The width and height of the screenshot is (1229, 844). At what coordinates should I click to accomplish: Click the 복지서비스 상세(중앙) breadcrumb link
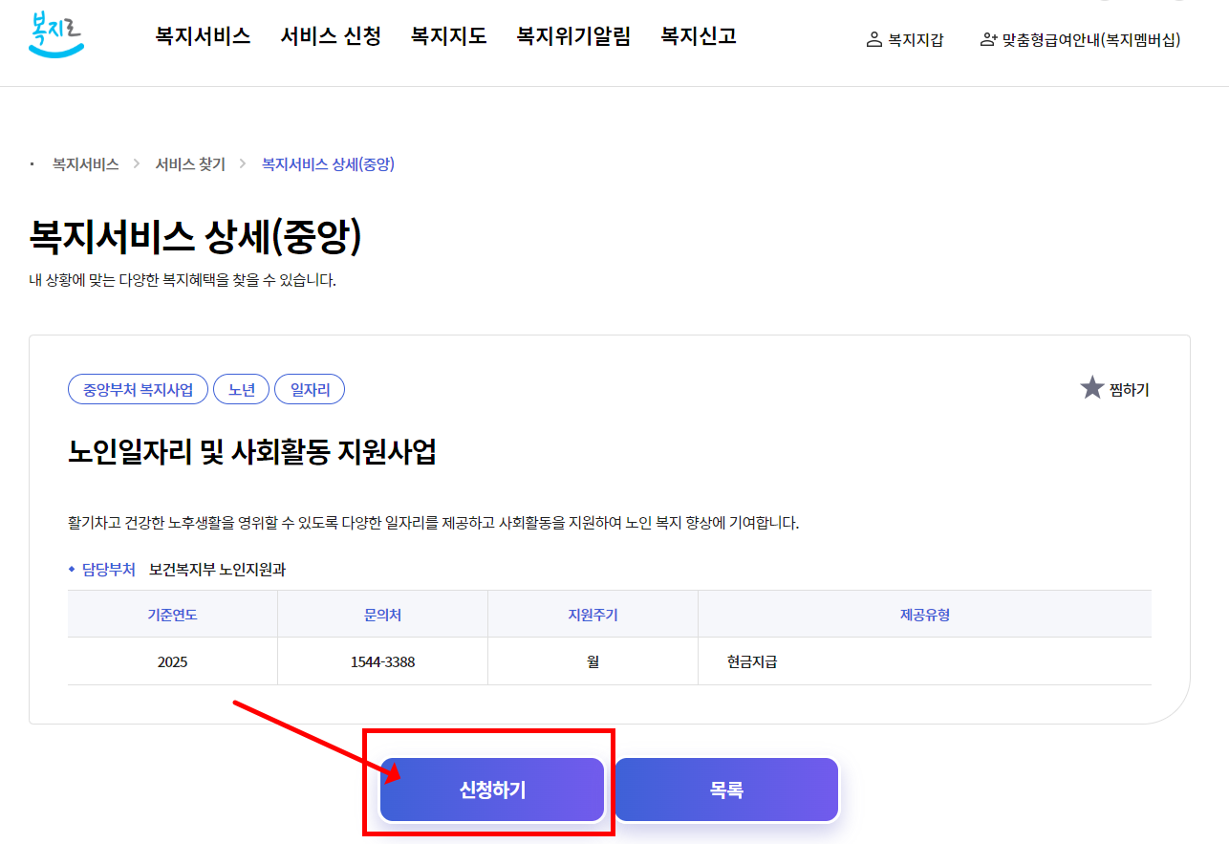coord(327,163)
